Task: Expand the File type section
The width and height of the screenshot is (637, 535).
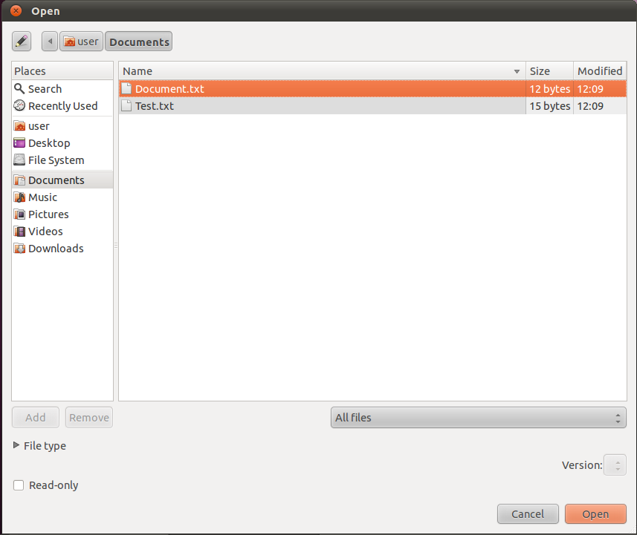Action: coord(18,446)
